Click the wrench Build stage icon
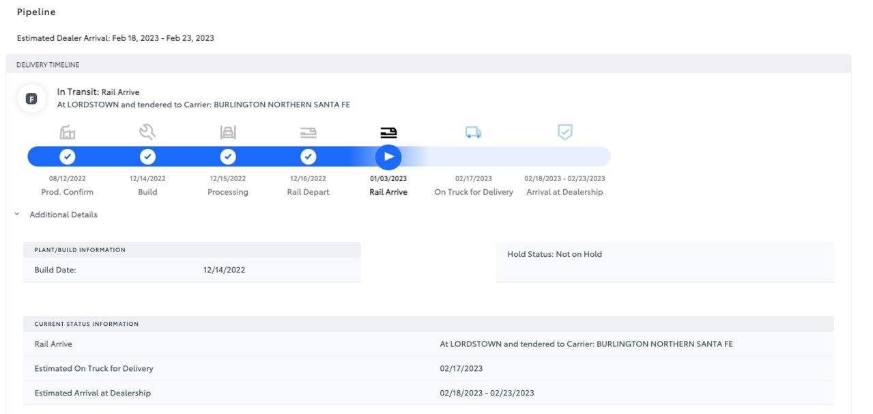Image resolution: width=873 pixels, height=414 pixels. [147, 132]
